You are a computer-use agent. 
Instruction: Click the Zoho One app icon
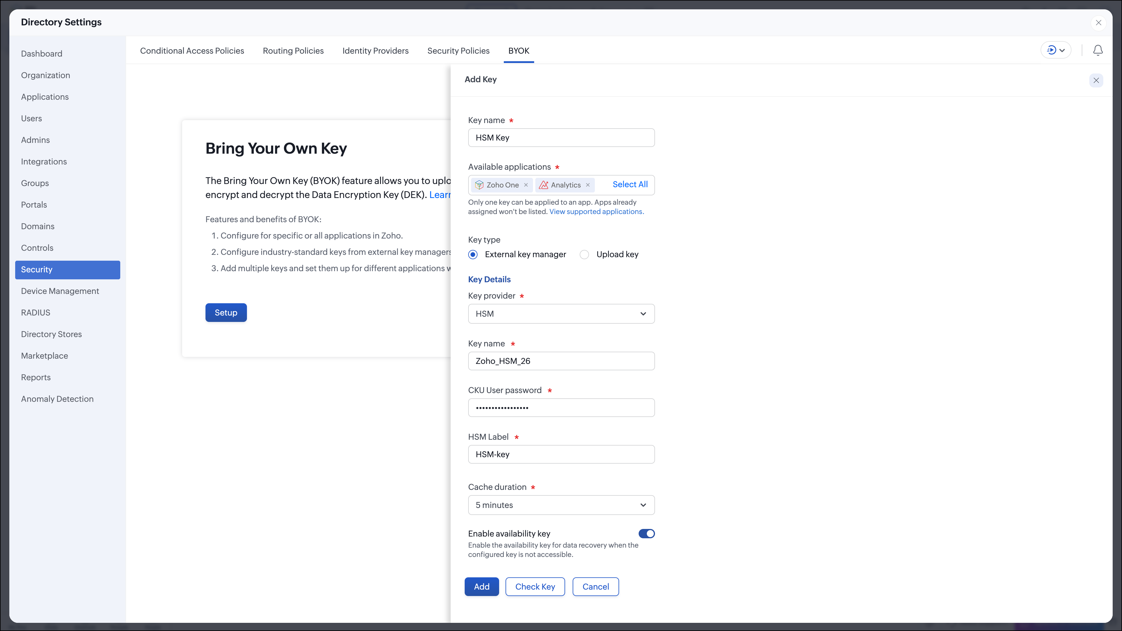(479, 185)
